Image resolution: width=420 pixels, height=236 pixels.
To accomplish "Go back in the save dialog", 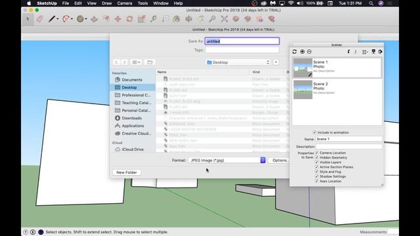I will (116, 62).
